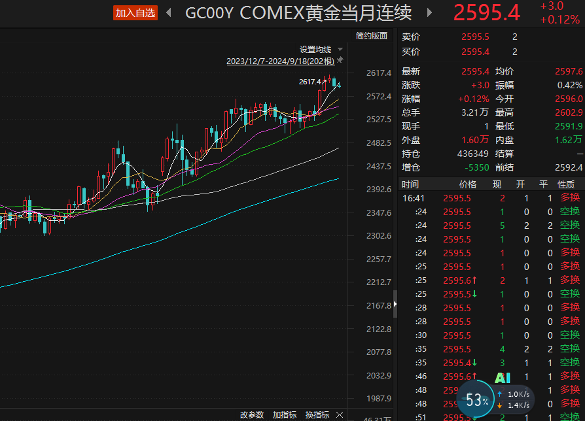Click the red 加入自选 button
This screenshot has height=421, width=585.
(135, 13)
